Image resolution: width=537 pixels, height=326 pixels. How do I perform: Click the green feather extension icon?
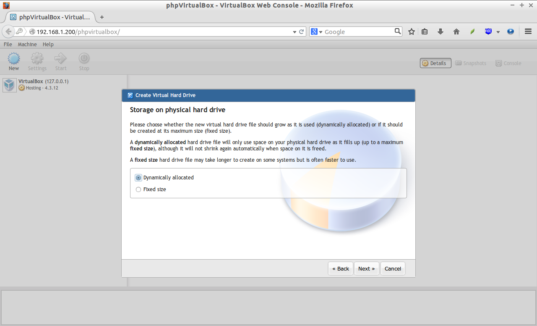(x=472, y=32)
